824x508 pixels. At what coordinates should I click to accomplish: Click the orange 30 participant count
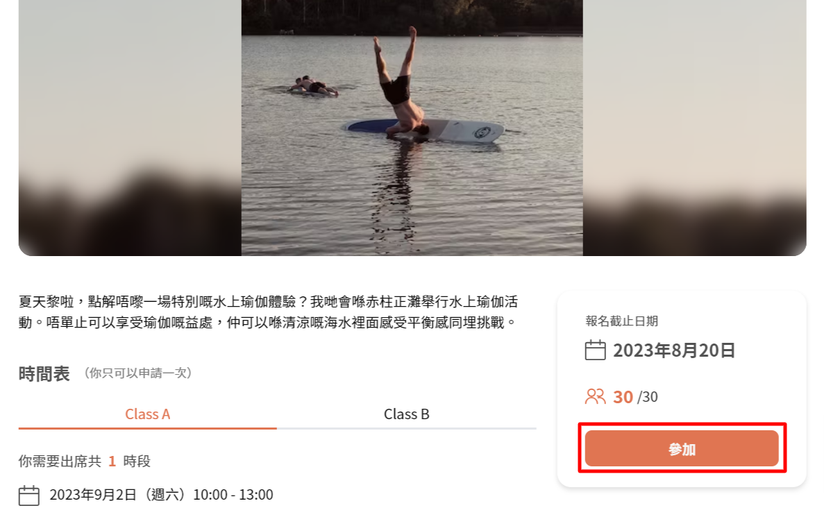click(623, 397)
